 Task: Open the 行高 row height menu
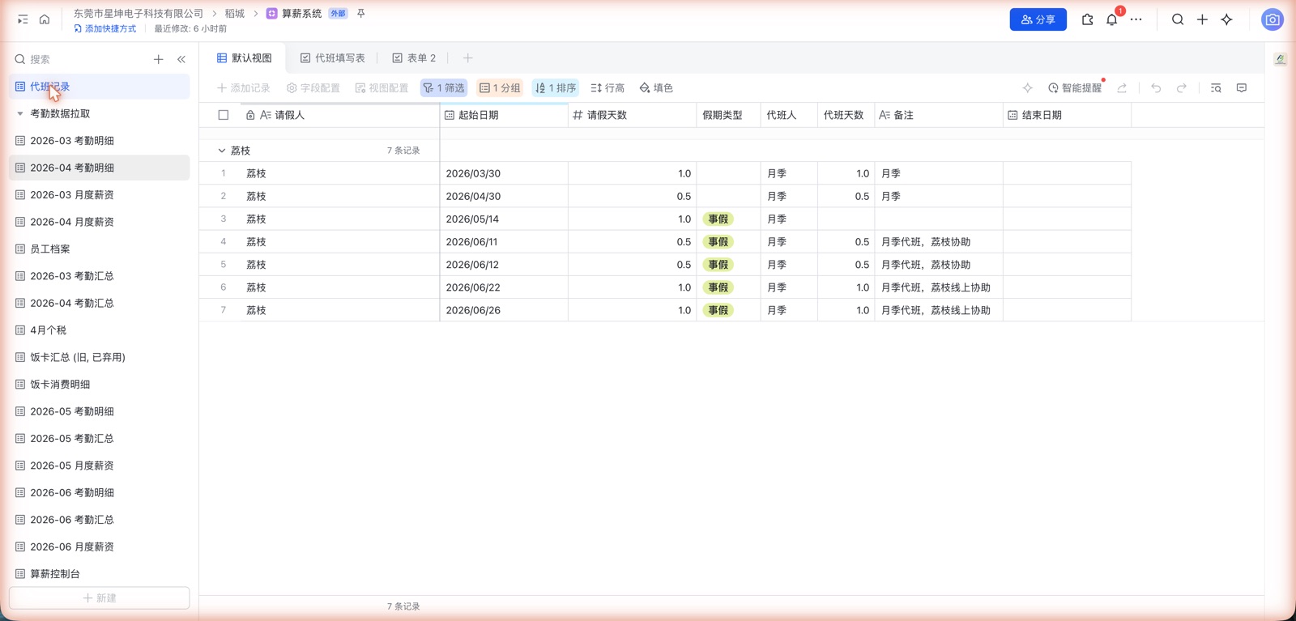click(607, 87)
